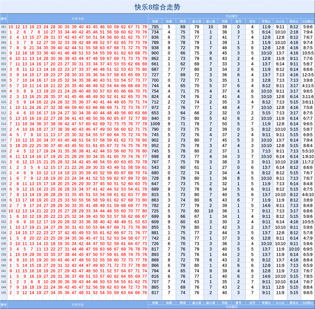Screen dimensions: 315x309
Task: Select the 奇偶比 value 5:15 in period 012
Action: [x=266, y=113]
